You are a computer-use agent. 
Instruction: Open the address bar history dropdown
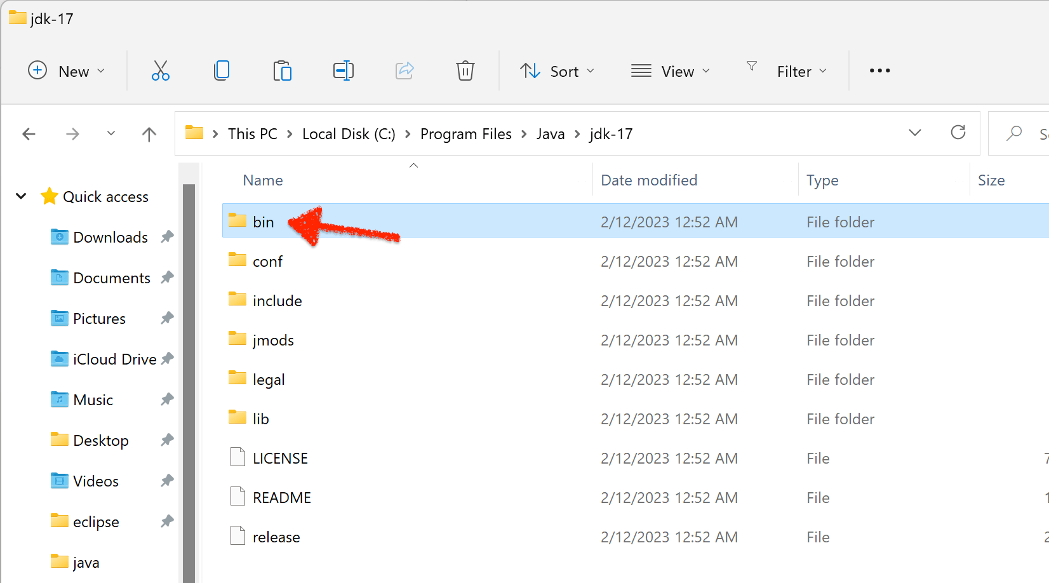pos(915,133)
